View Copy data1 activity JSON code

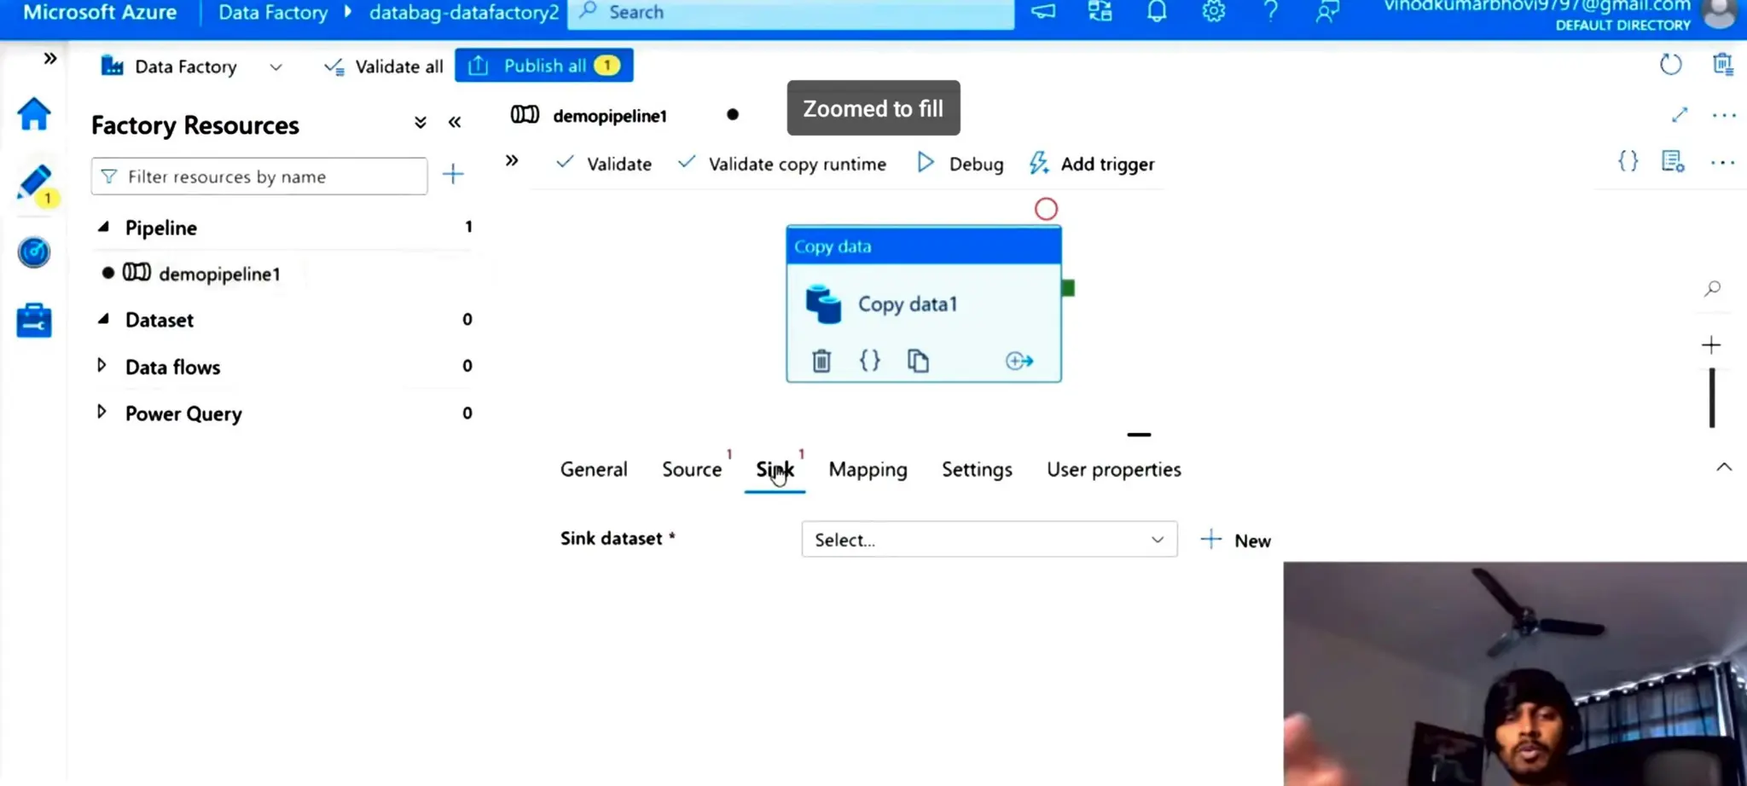(x=869, y=361)
